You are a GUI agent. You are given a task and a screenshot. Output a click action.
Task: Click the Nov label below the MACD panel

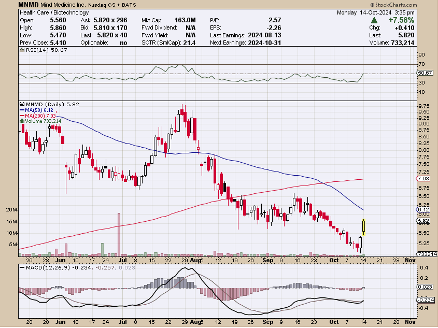click(x=411, y=322)
